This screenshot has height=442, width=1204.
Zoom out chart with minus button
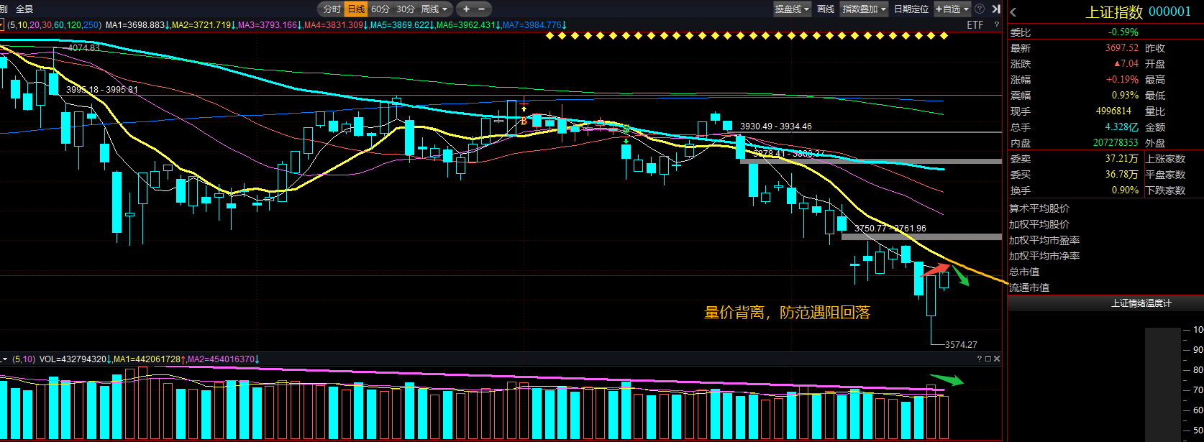(482, 9)
